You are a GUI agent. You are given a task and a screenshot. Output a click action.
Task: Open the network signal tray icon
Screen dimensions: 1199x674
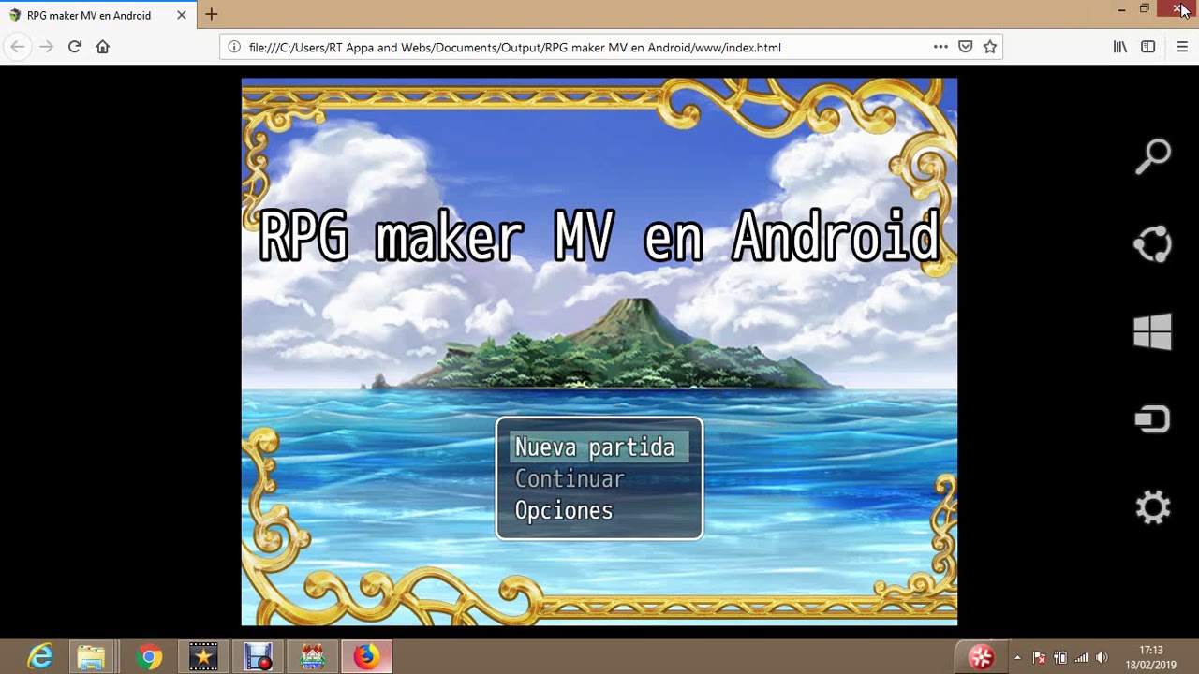tap(1082, 657)
